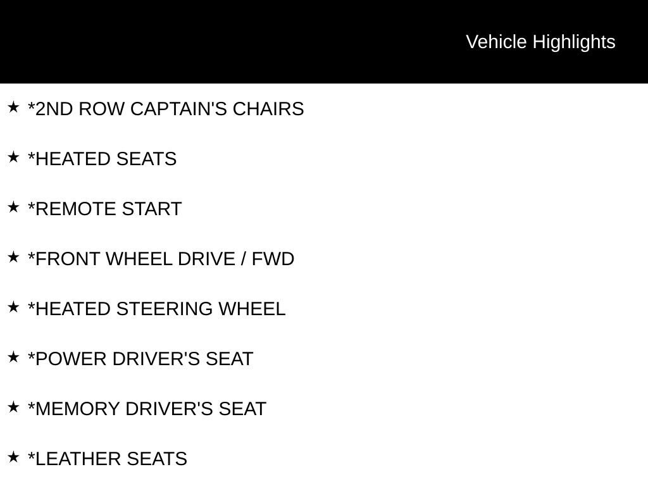The height and width of the screenshot is (486, 648).
Task: Select the 2ND ROW CAPTAIN'S CHAIRS highlight text
Action: (x=169, y=109)
